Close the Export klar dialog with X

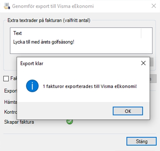coord(144,63)
